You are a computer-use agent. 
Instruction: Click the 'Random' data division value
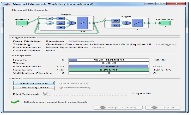click(55, 41)
